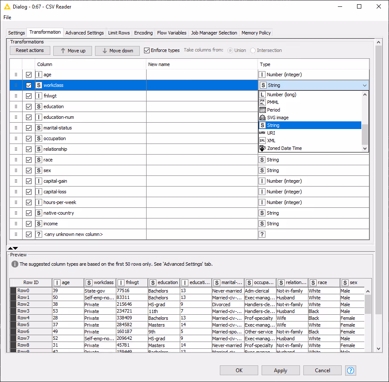Click the PMML type icon in dropdown list
This screenshot has height=382, width=389.
[x=262, y=102]
